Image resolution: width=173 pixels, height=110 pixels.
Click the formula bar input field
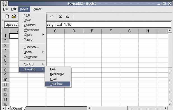pos(88,24)
